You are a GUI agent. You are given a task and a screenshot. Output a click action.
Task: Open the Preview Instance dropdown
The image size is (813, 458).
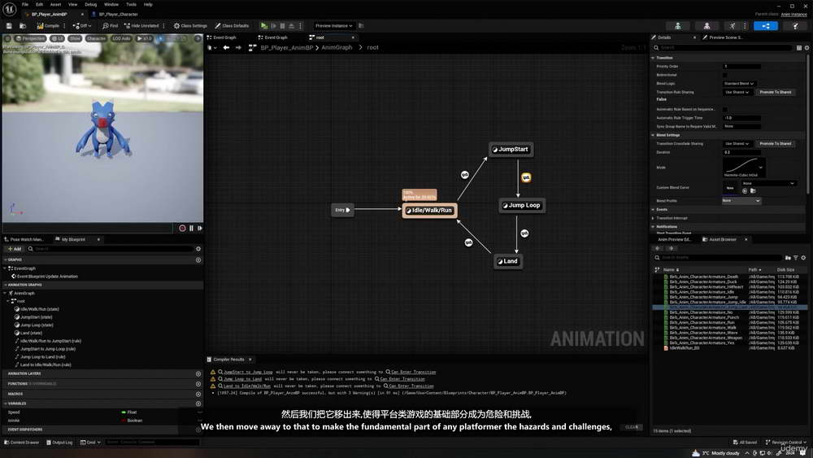(334, 25)
